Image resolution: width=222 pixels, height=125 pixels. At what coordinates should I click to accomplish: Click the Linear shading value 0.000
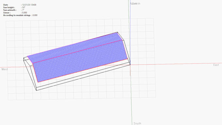point(24,13)
